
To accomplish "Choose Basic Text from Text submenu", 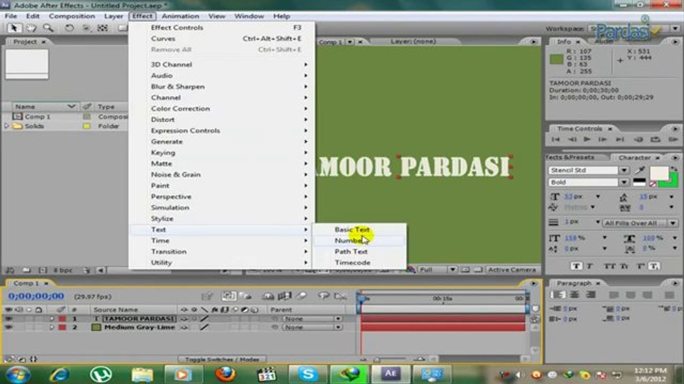I will [x=352, y=229].
